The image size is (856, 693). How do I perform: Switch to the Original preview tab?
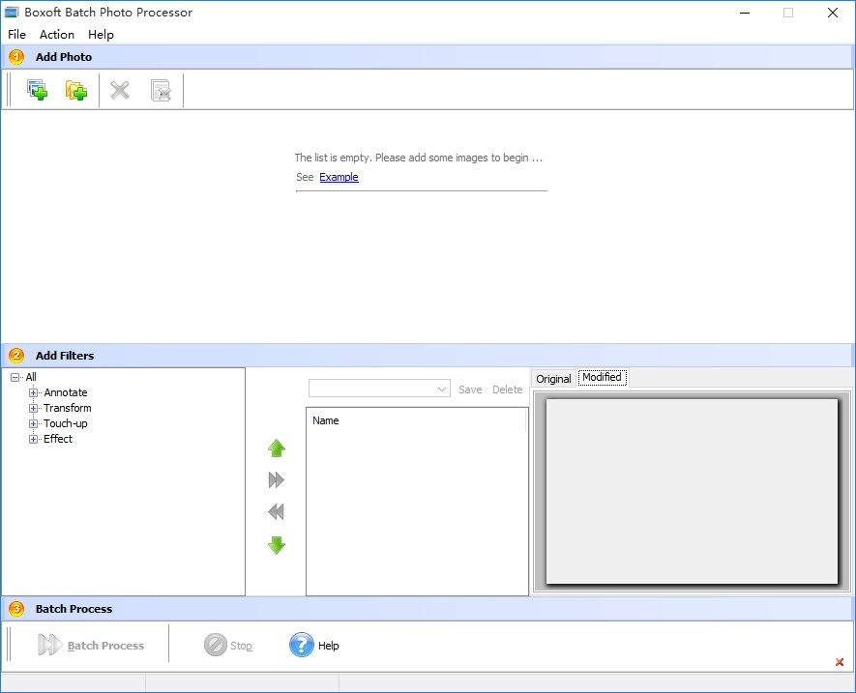coord(553,379)
